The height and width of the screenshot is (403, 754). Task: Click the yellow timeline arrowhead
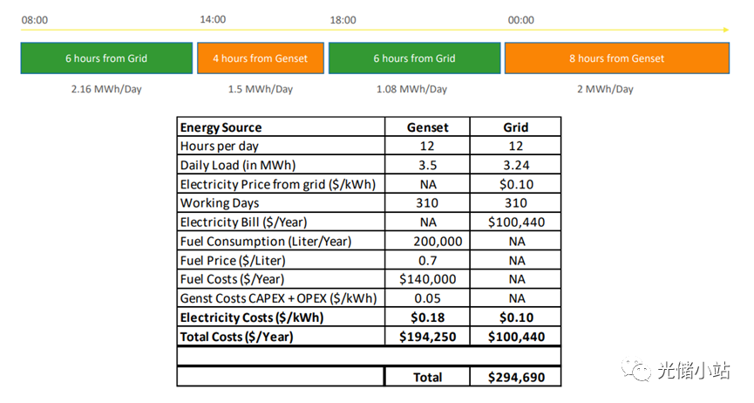point(724,31)
